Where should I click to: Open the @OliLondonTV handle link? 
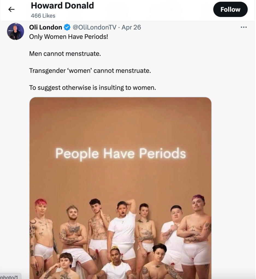pos(95,27)
